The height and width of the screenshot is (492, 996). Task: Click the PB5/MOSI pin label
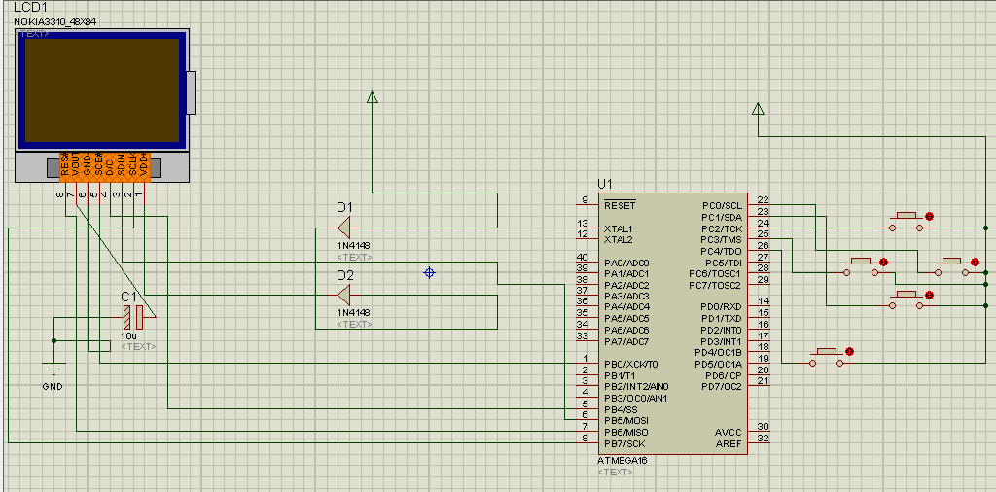[x=625, y=421]
